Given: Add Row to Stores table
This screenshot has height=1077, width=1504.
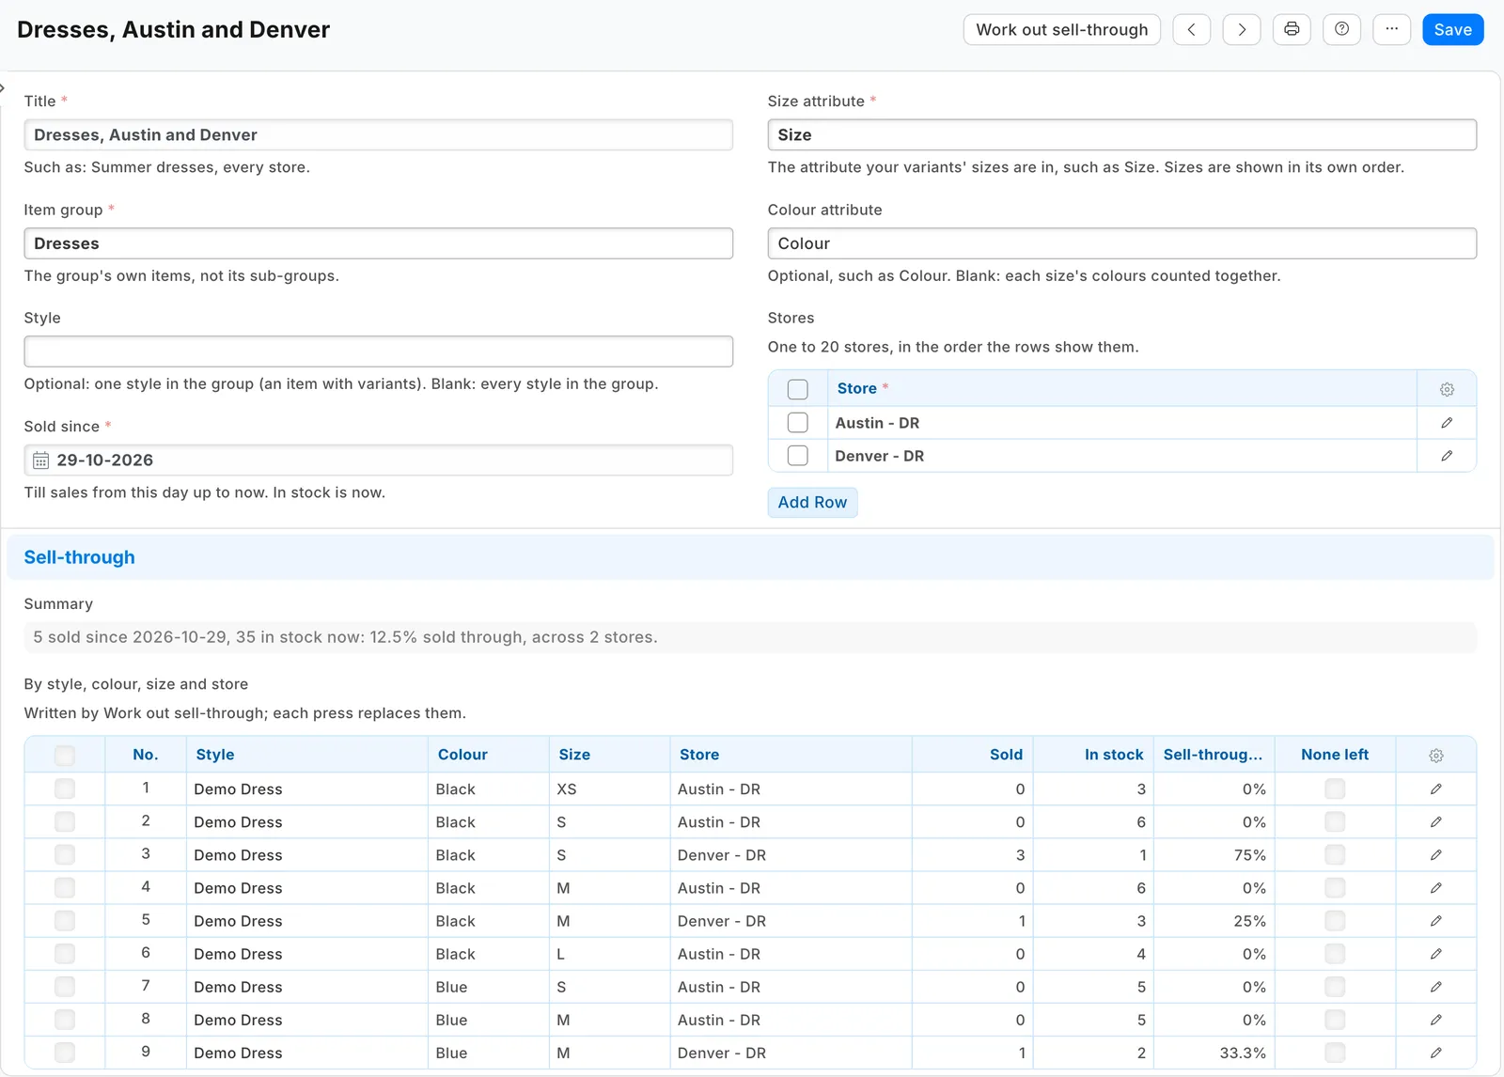Looking at the screenshot, I should coord(812,503).
